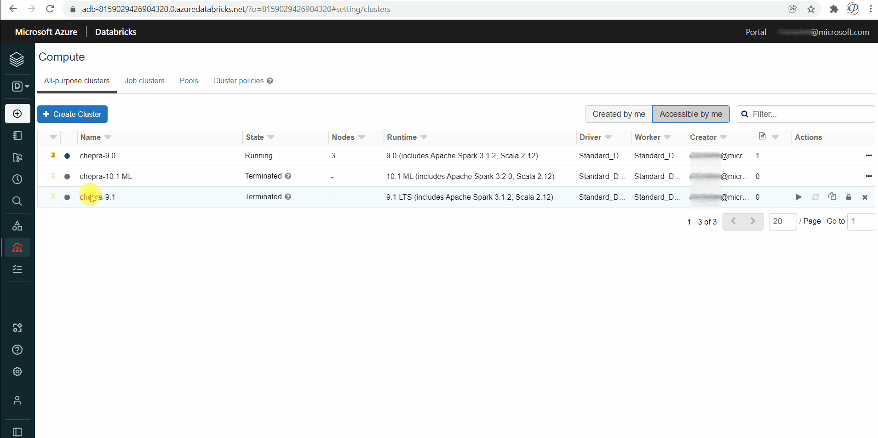Switch filter to Created by me
Image resolution: width=878 pixels, height=438 pixels.
click(x=618, y=114)
